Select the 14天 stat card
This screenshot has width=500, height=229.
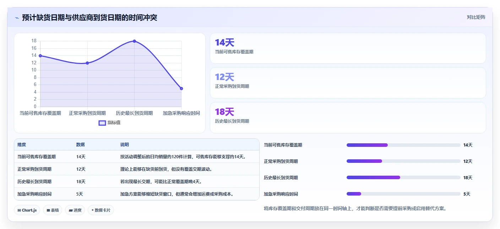tap(348, 48)
